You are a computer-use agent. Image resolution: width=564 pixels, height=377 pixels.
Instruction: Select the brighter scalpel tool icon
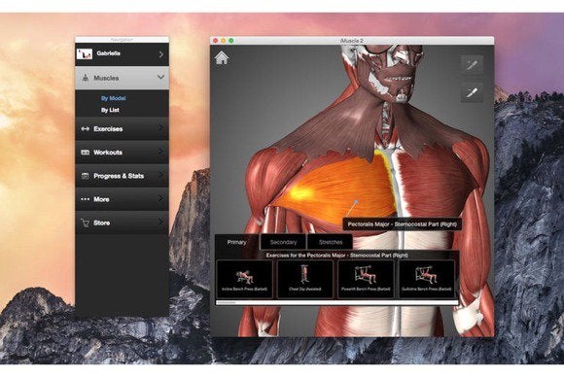[472, 92]
